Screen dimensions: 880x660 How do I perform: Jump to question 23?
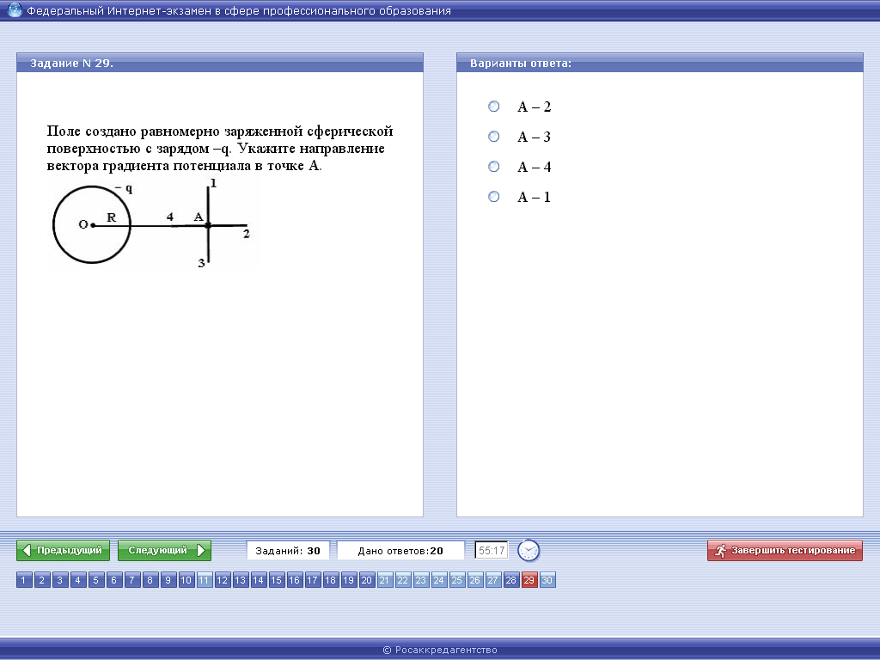(420, 580)
